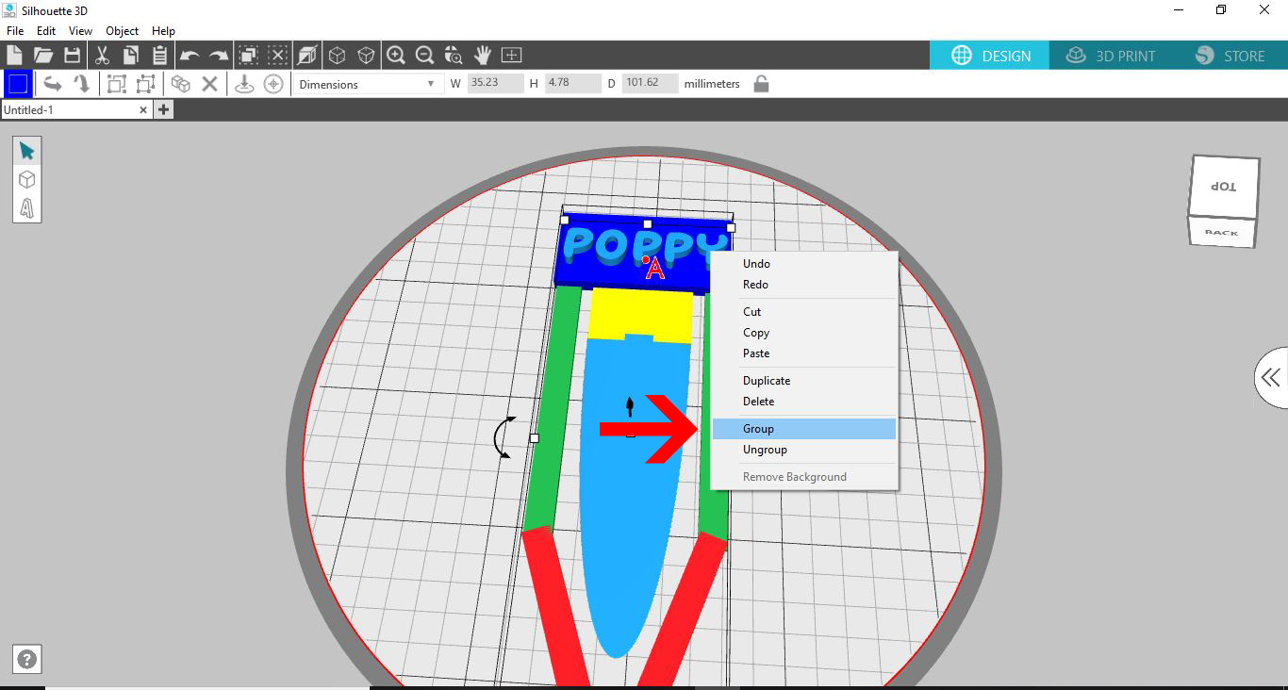Click the BACK face of view cube
Viewport: 1288px width, 690px height.
pos(1222,232)
